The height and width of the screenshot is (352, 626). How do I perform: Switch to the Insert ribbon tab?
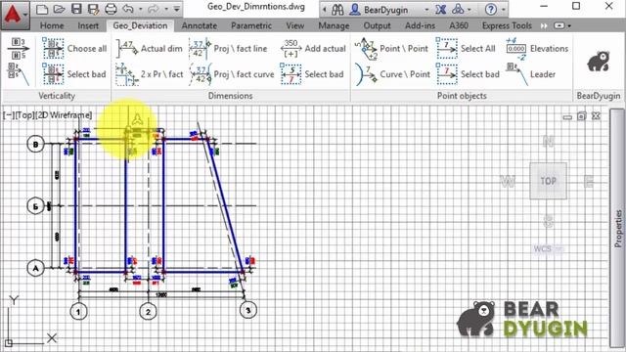point(88,25)
